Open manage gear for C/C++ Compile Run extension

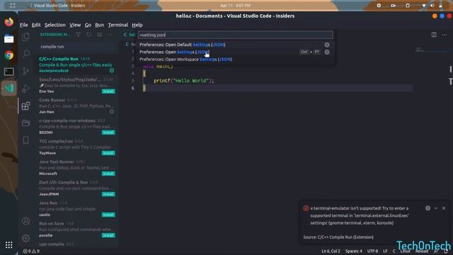pyautogui.click(x=112, y=71)
